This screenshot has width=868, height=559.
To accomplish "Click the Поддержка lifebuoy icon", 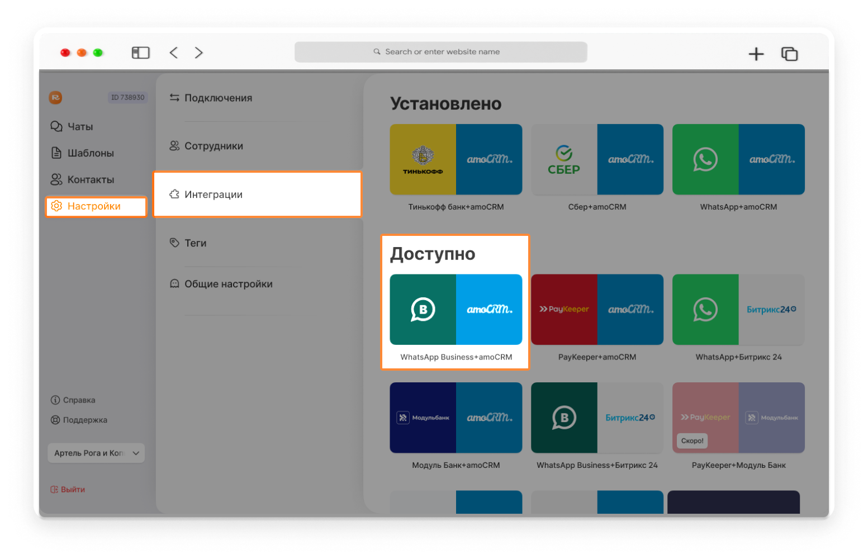I will [x=55, y=420].
